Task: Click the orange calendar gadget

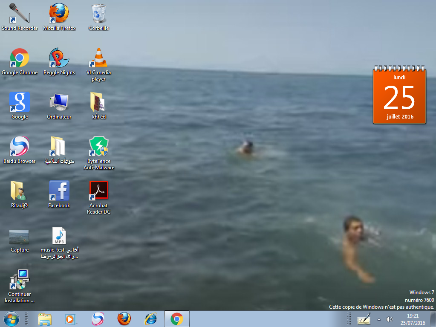Action: coord(399,96)
